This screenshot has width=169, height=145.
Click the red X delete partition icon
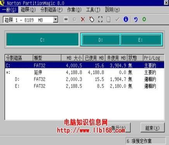(x=83, y=19)
